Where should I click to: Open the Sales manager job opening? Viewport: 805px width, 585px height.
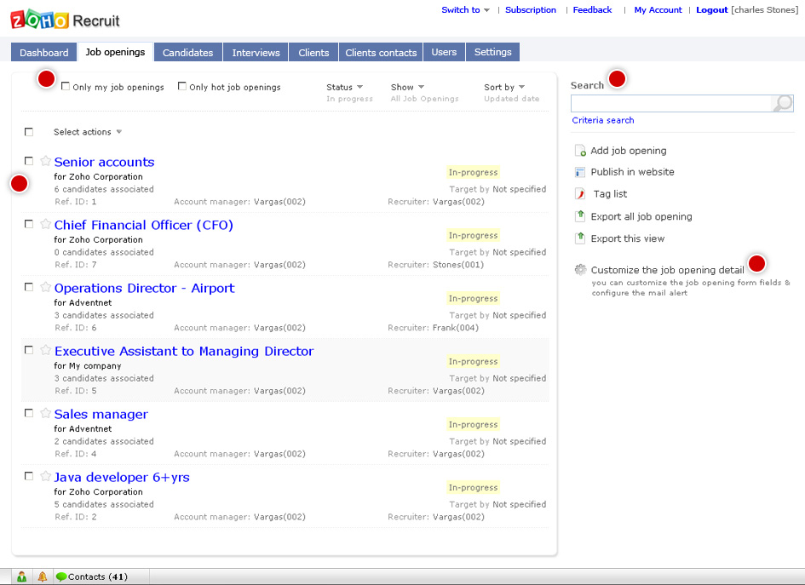101,414
